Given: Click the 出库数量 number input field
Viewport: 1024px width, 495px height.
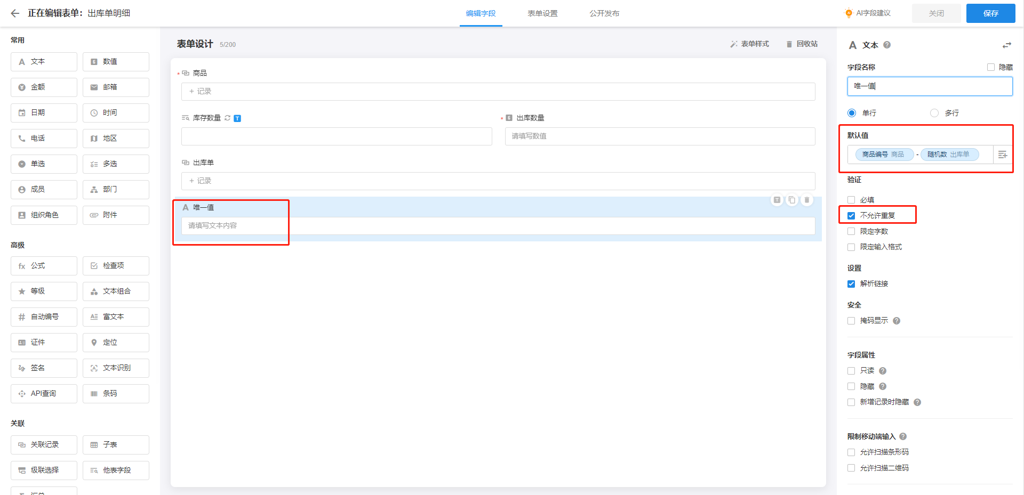Looking at the screenshot, I should click(x=660, y=136).
